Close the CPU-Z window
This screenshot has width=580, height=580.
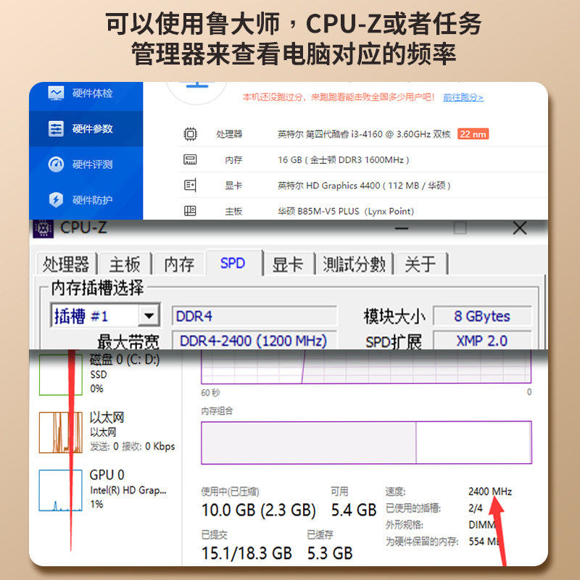point(520,228)
